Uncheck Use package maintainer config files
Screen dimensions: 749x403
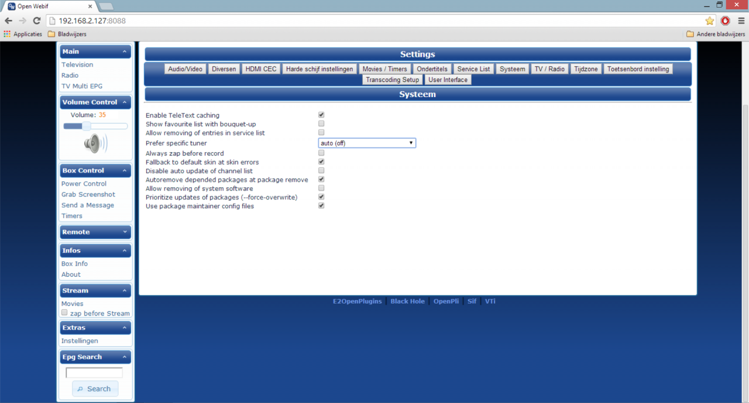(x=321, y=206)
